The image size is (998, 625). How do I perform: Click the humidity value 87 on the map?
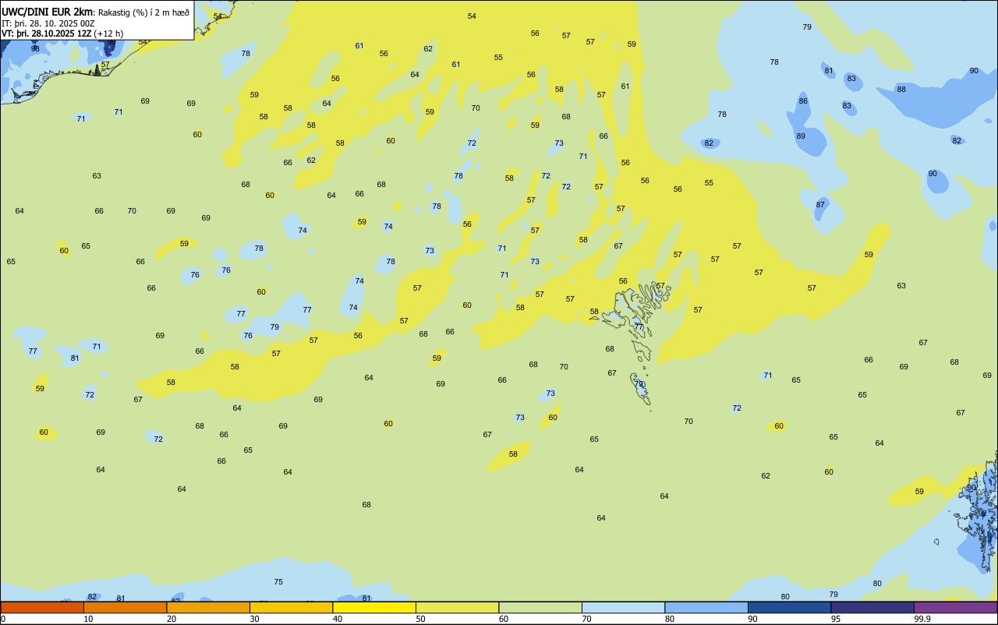click(x=820, y=205)
